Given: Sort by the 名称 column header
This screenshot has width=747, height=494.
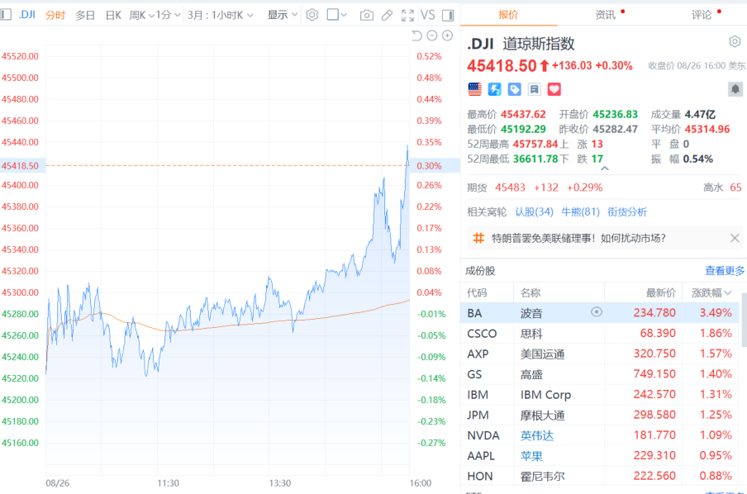Looking at the screenshot, I should click(531, 293).
